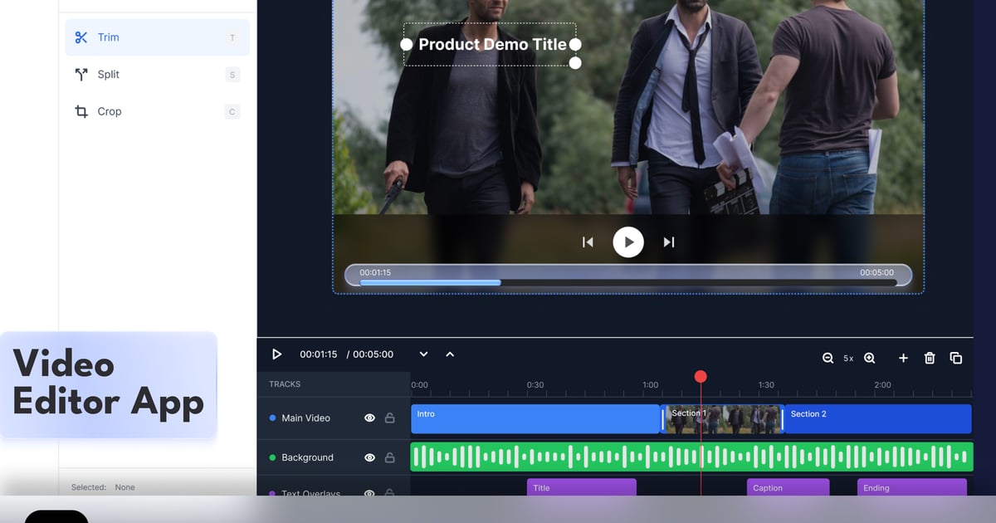Select the Caption text overlay clip
The height and width of the screenshot is (523, 996).
pyautogui.click(x=788, y=488)
